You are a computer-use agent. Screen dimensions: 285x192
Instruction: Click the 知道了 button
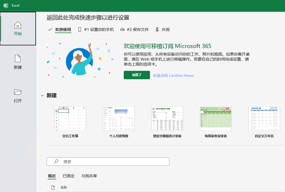click(x=137, y=75)
